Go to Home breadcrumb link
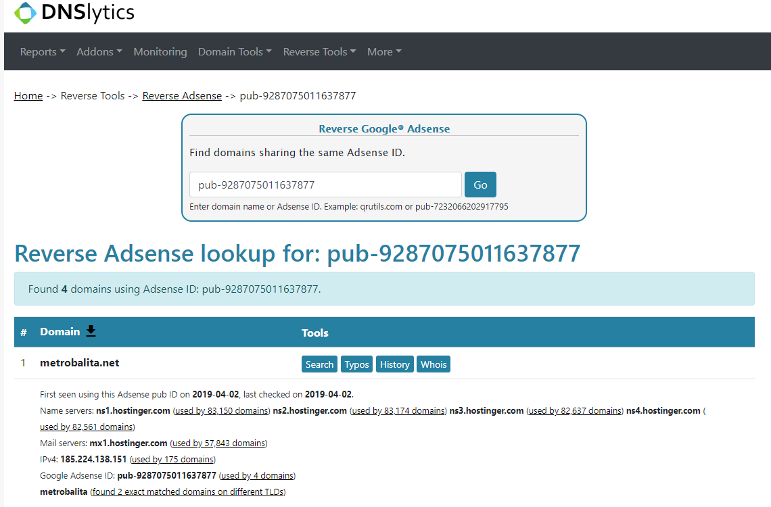The image size is (771, 507). (x=28, y=96)
